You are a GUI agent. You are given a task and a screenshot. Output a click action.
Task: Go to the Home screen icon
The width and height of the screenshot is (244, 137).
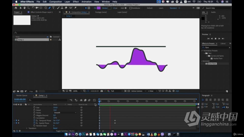(16, 8)
